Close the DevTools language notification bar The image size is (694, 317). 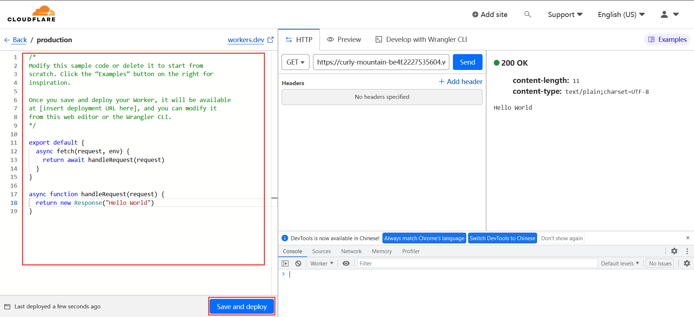687,238
